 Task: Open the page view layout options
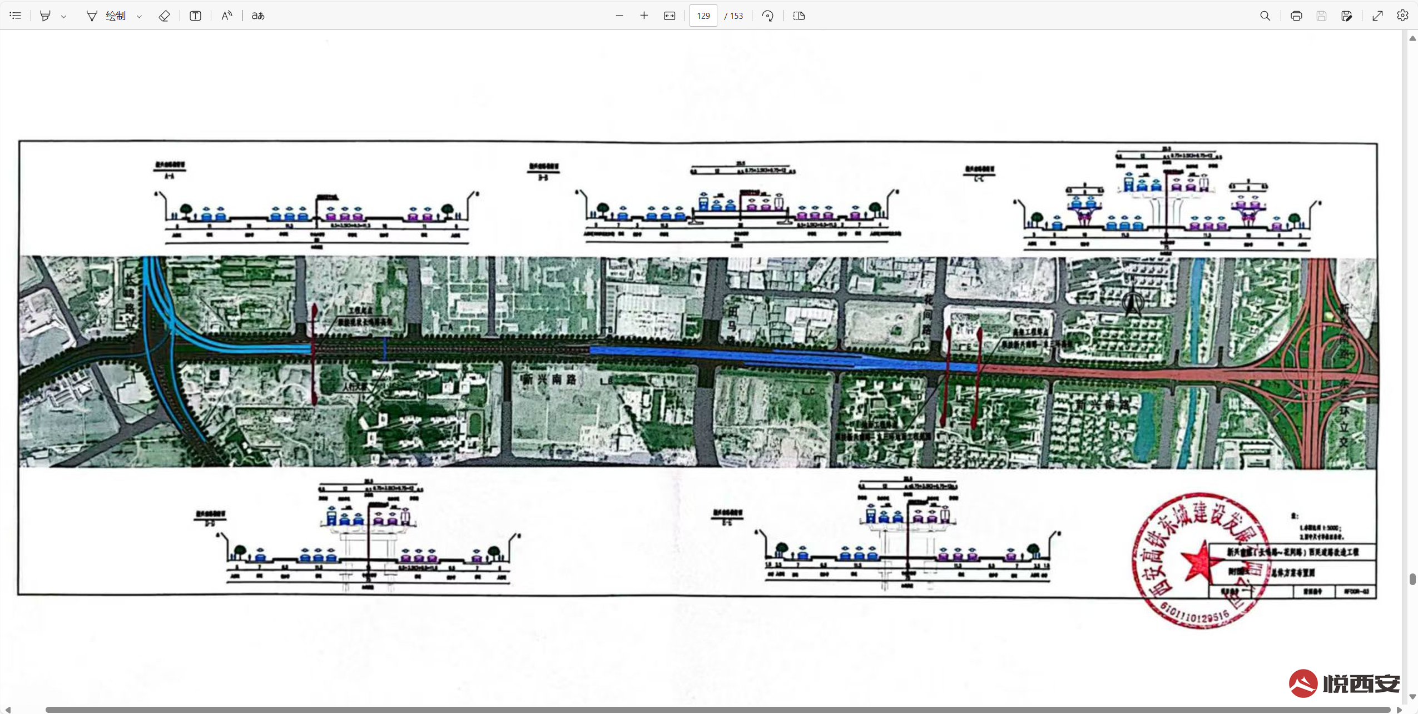(x=799, y=16)
